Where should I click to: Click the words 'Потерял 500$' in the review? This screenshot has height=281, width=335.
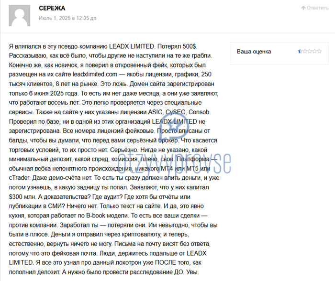178,46
